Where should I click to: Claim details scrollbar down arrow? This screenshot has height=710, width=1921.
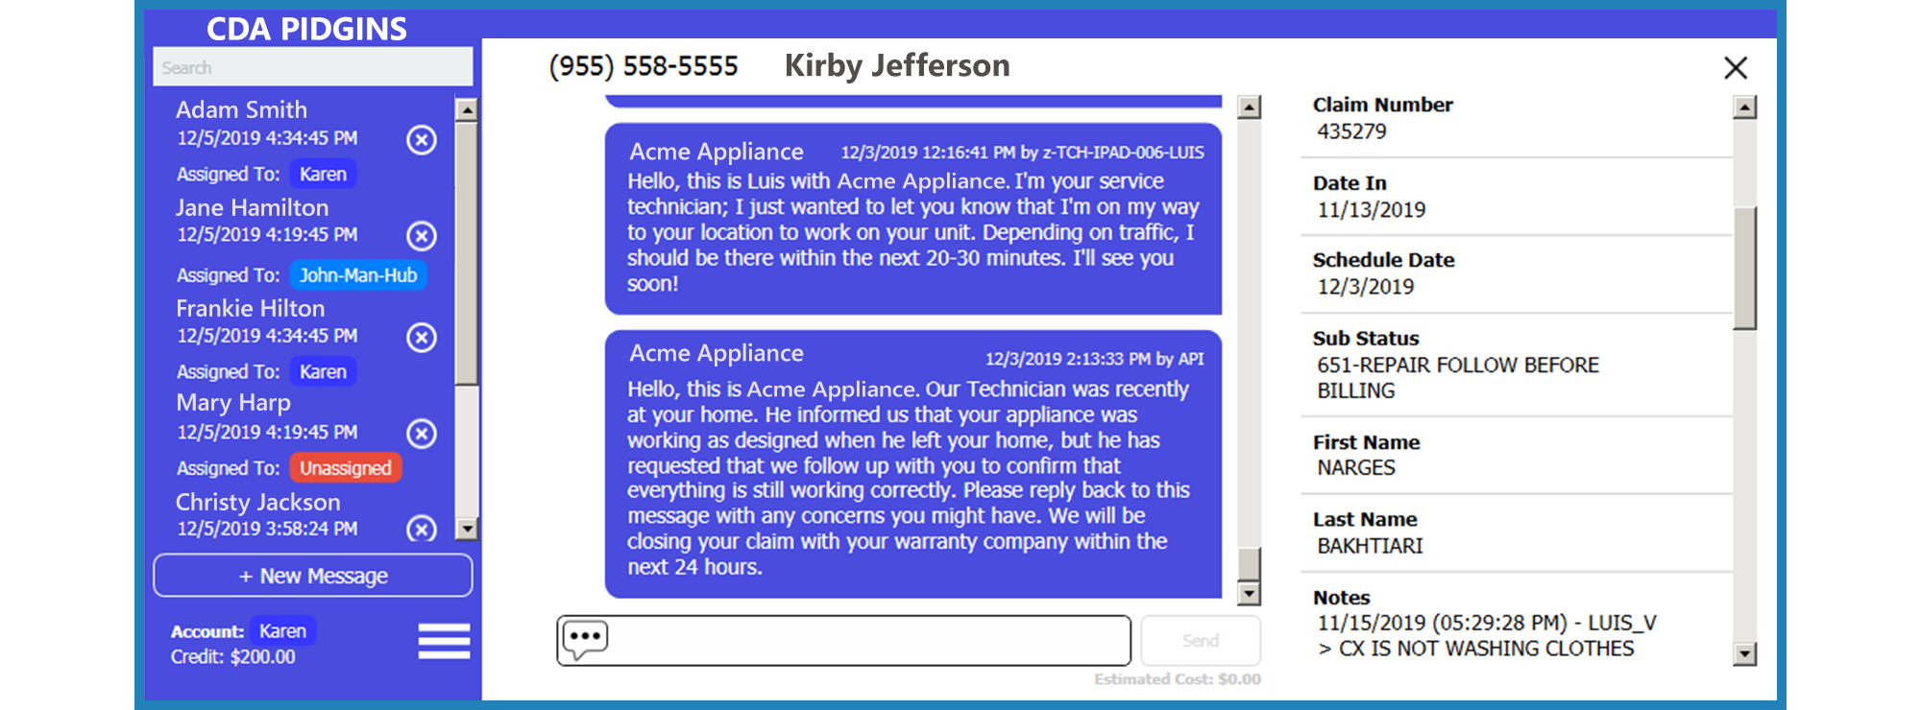[1745, 654]
